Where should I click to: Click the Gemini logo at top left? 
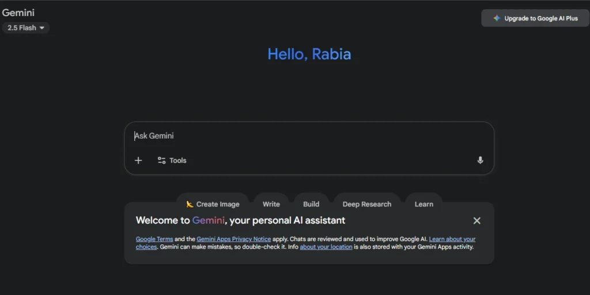coord(18,13)
